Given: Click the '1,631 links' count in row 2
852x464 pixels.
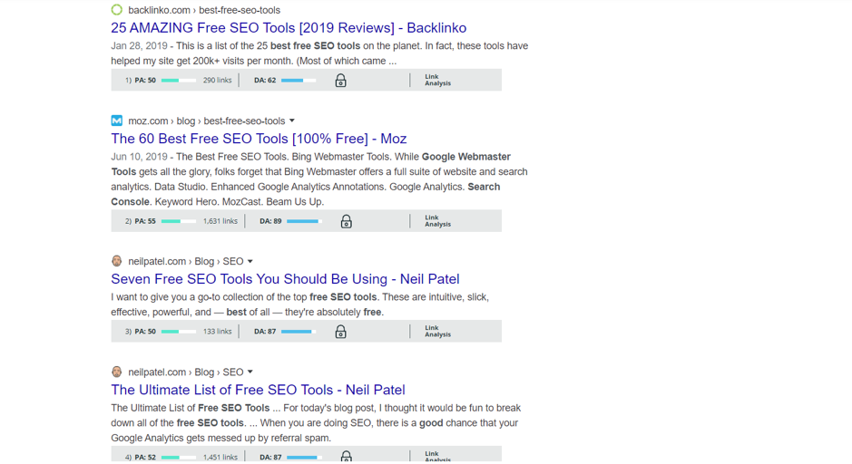Looking at the screenshot, I should coord(220,221).
